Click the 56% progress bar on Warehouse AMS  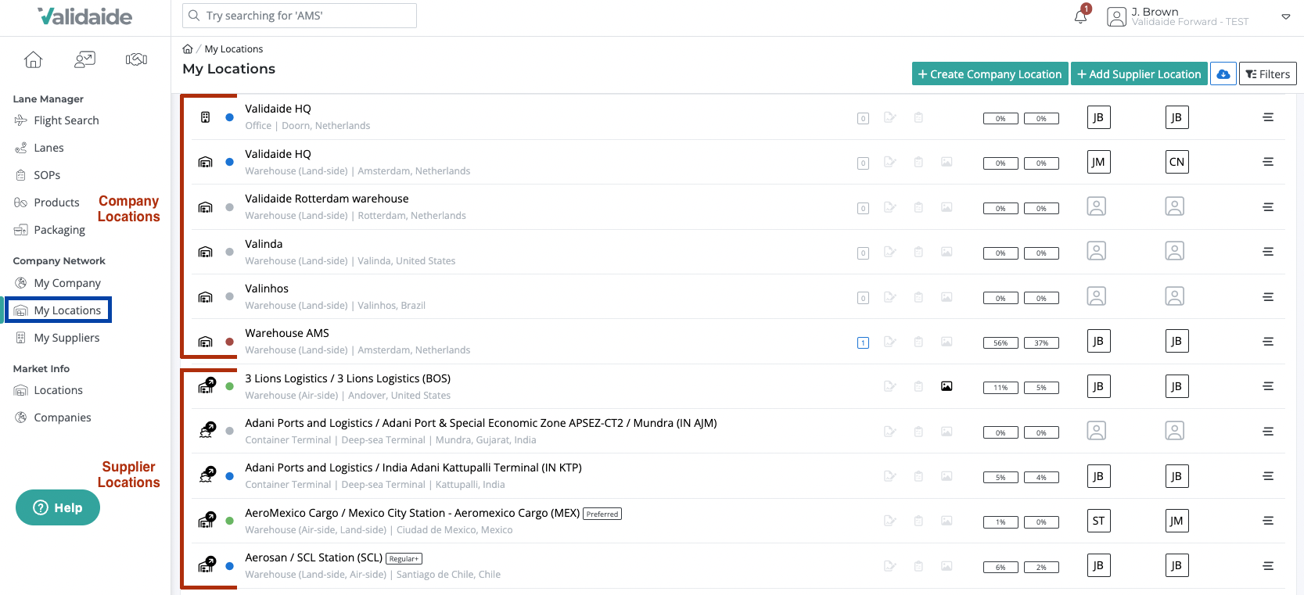point(1000,343)
